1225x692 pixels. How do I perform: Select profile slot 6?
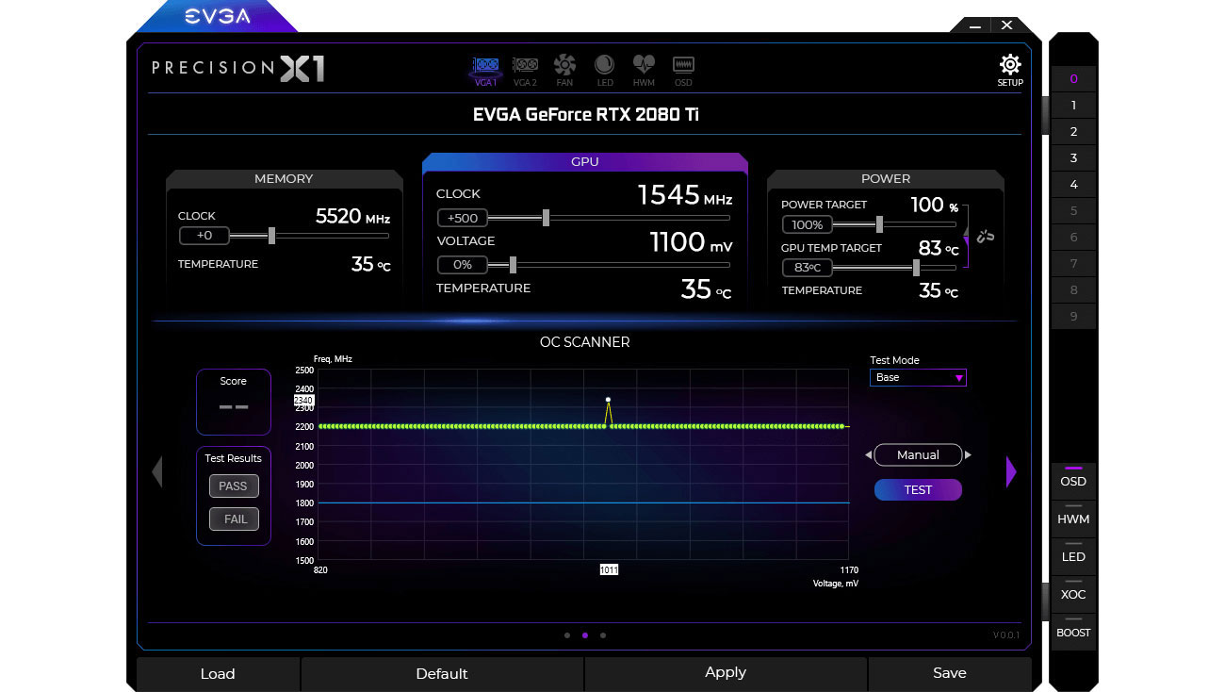(1073, 238)
